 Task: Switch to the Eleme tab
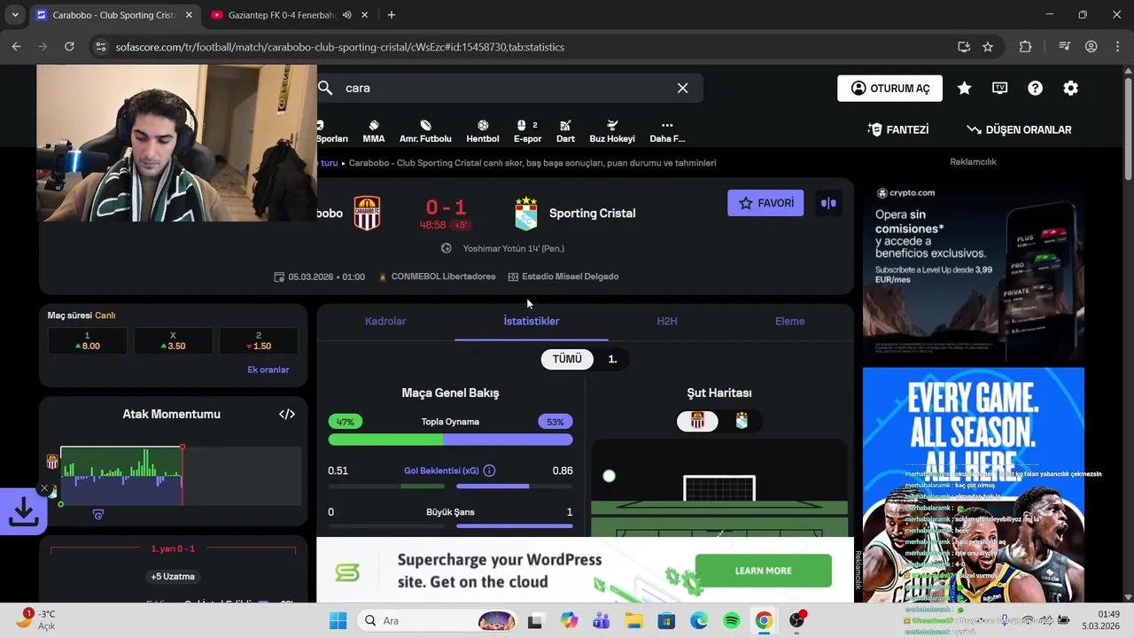tap(790, 321)
